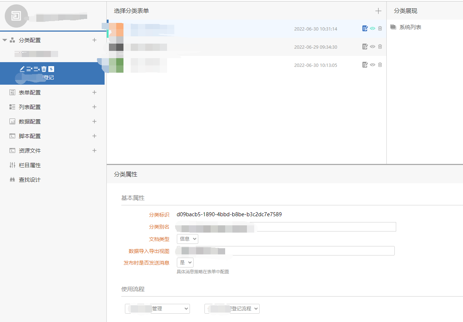This screenshot has width=463, height=322.
Task: Add a new form via 选择分类表单 plus icon
Action: 378,11
